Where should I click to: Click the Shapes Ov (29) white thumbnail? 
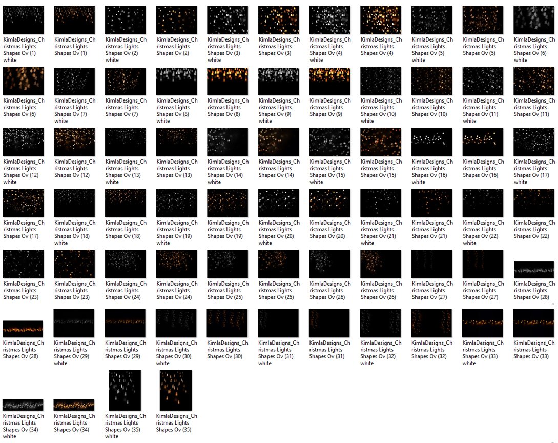[x=74, y=323]
